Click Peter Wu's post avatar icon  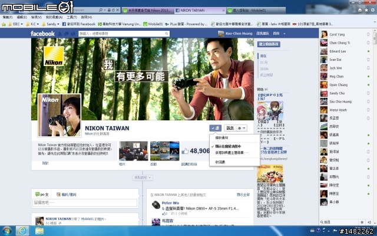point(156,205)
